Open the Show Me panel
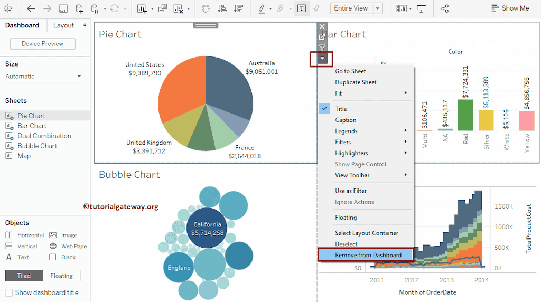 click(x=510, y=8)
